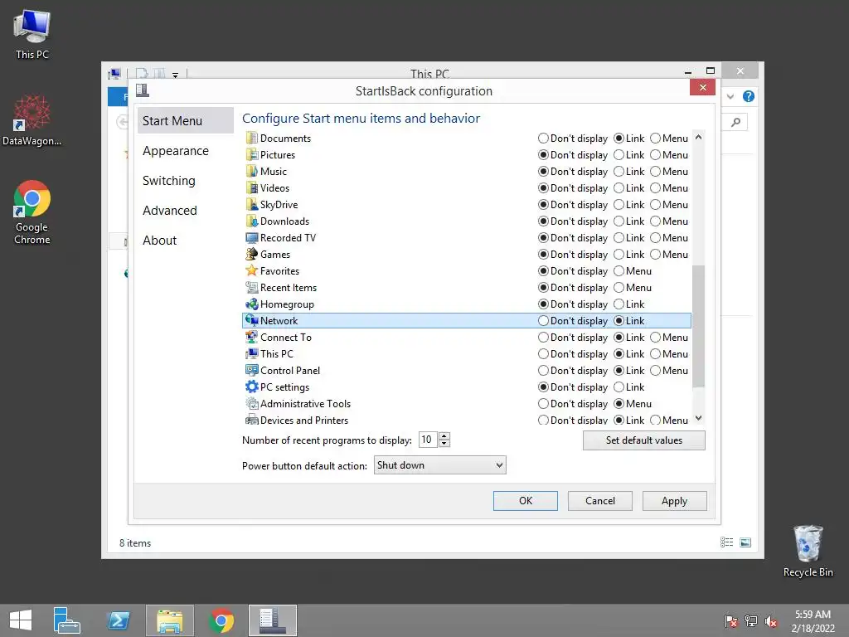Click Set default values button
Viewport: 849px width, 637px height.
pos(643,440)
